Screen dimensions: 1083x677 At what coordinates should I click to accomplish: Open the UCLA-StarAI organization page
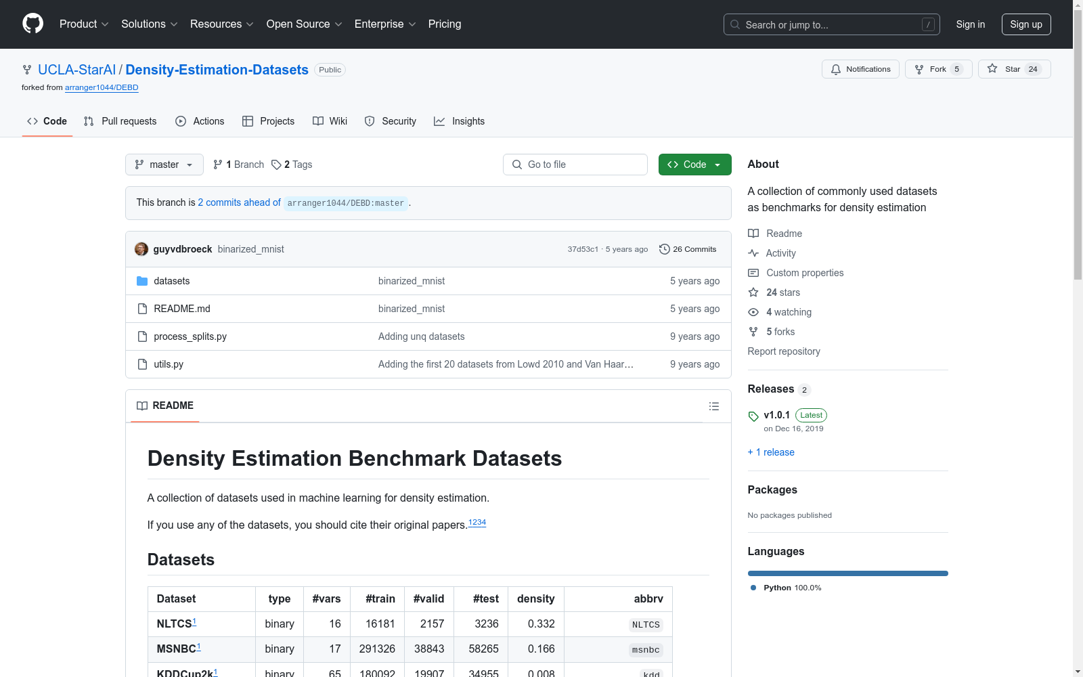[x=77, y=70]
